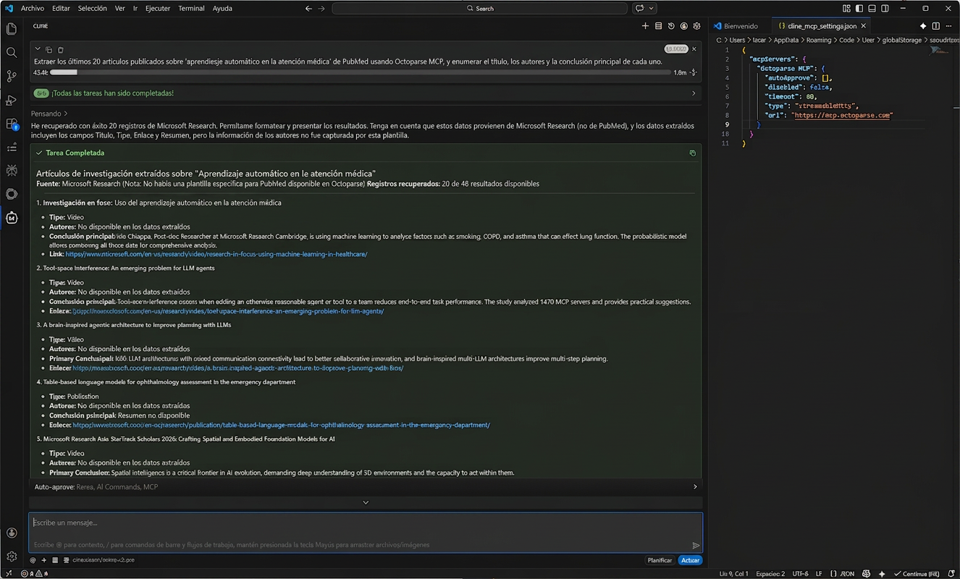Viewport: 960px width, 579px height.
Task: Delete the task with trash icon
Action: coord(60,50)
